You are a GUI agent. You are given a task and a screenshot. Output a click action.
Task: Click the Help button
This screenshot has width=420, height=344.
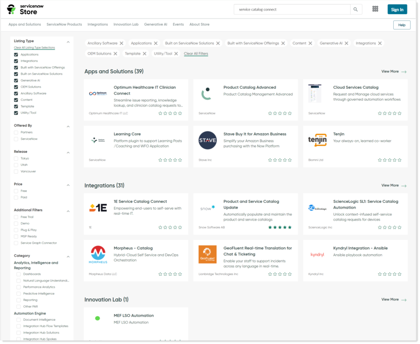click(403, 25)
